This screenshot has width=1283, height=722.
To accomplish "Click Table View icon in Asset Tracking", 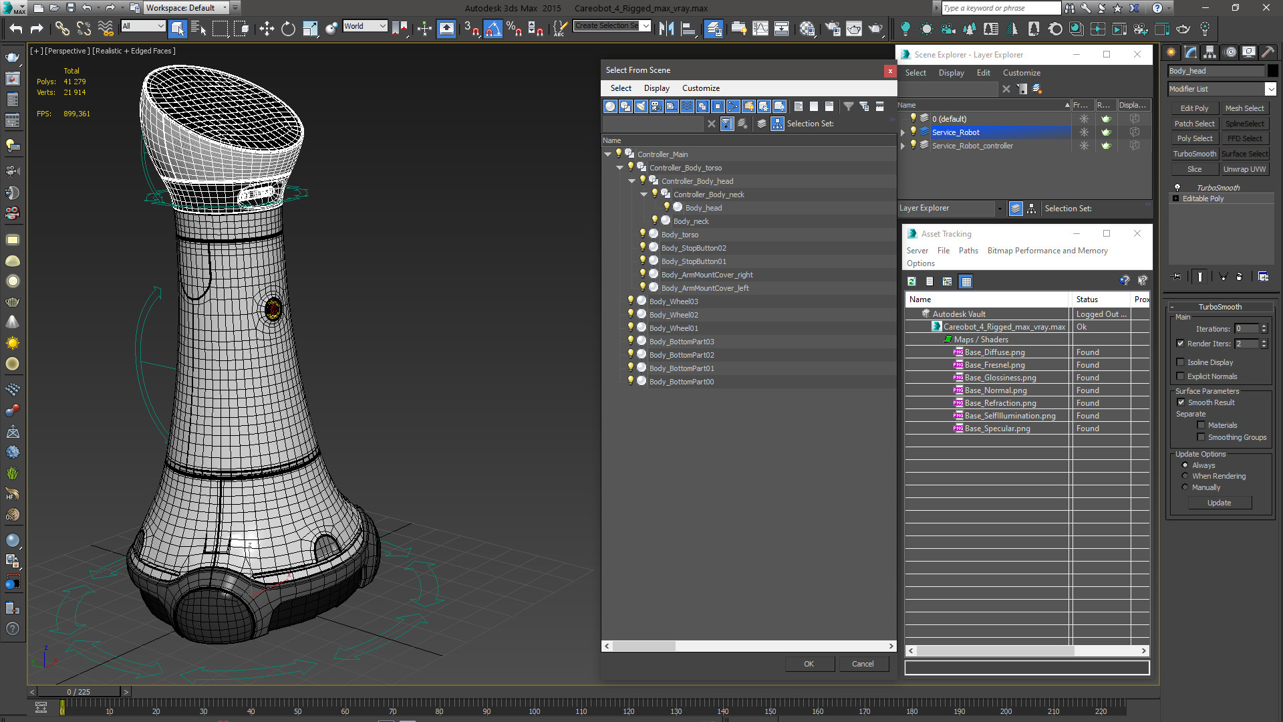I will (966, 281).
